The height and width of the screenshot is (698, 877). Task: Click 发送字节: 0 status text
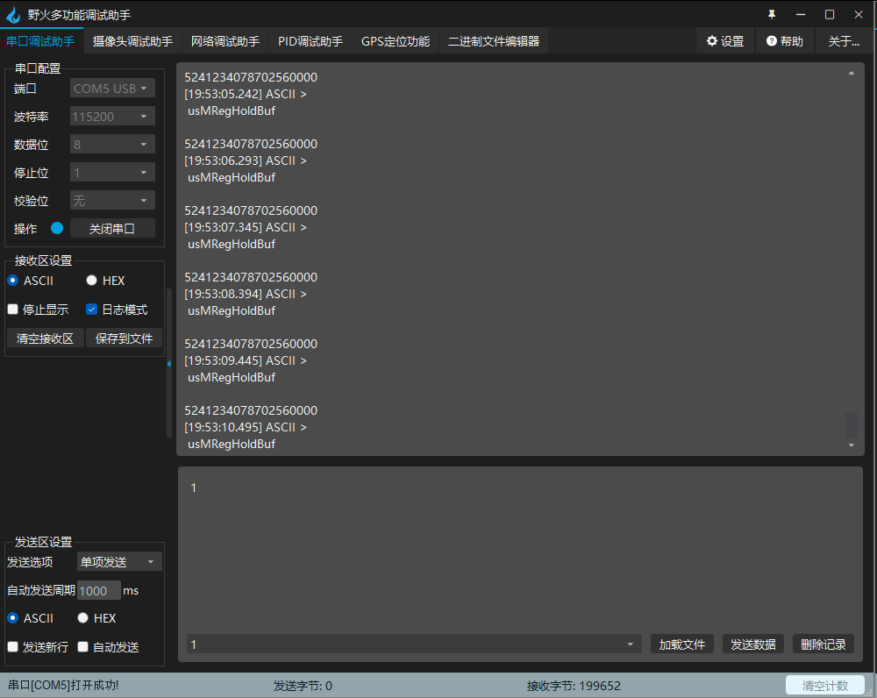point(303,686)
